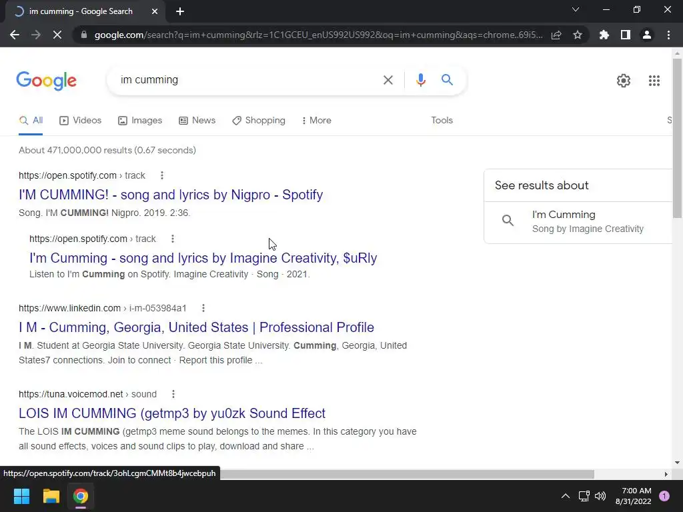This screenshot has height=512, width=683.
Task: Close the Google Search tab
Action: [x=155, y=11]
